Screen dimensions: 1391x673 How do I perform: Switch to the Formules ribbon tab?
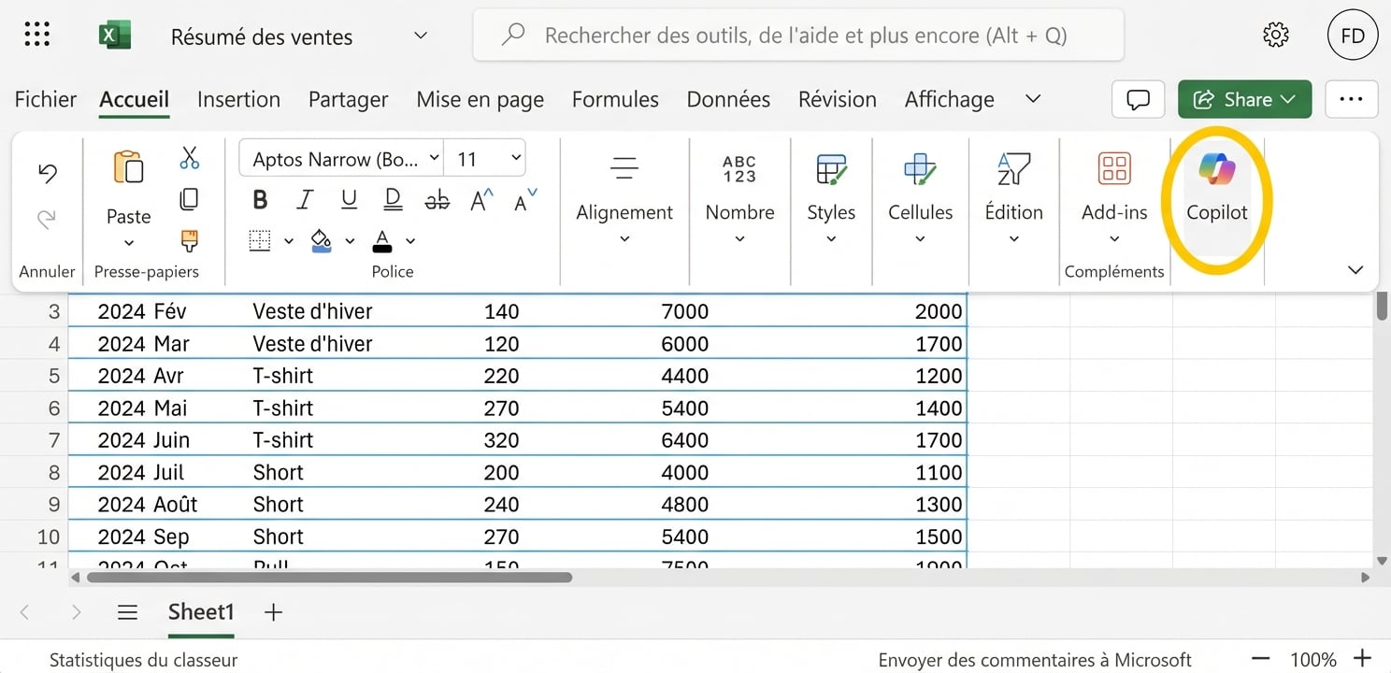click(614, 99)
